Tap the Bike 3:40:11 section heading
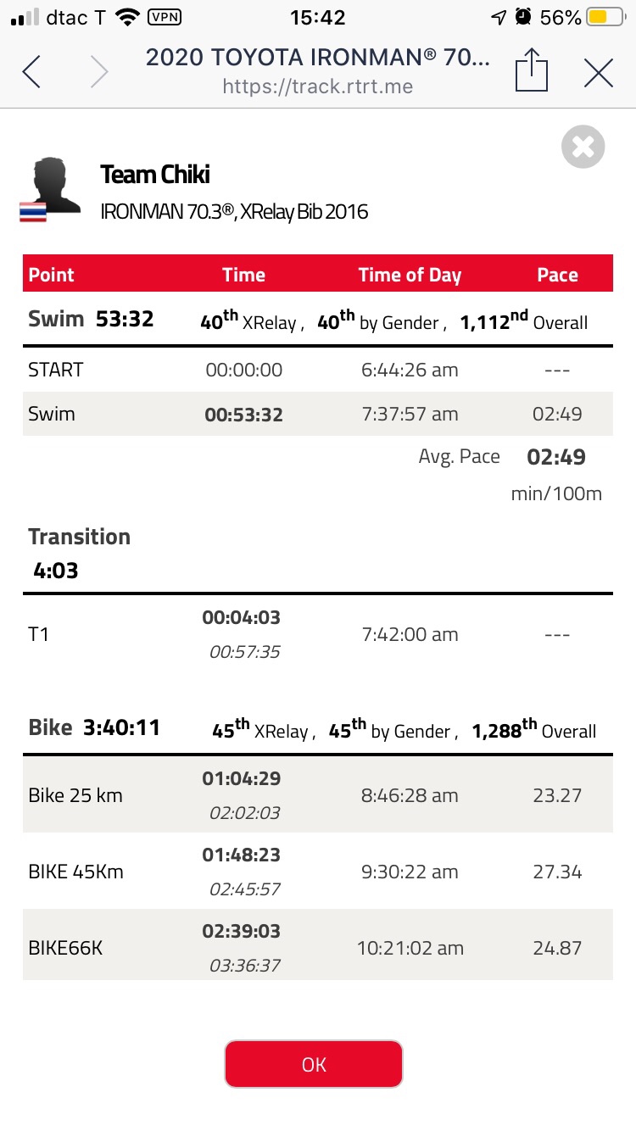The image size is (636, 1131). [94, 727]
